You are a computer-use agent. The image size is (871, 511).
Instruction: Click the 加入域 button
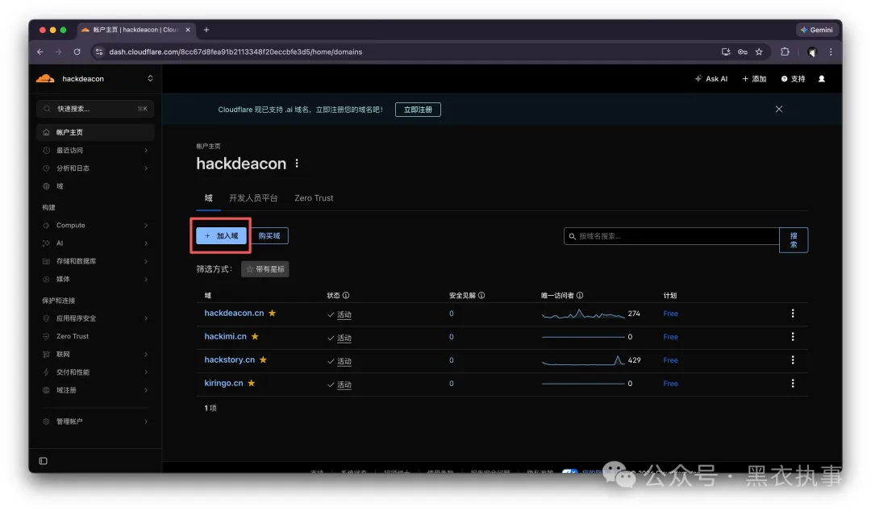click(x=221, y=235)
